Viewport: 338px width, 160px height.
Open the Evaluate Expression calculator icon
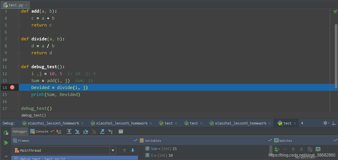tap(121, 131)
